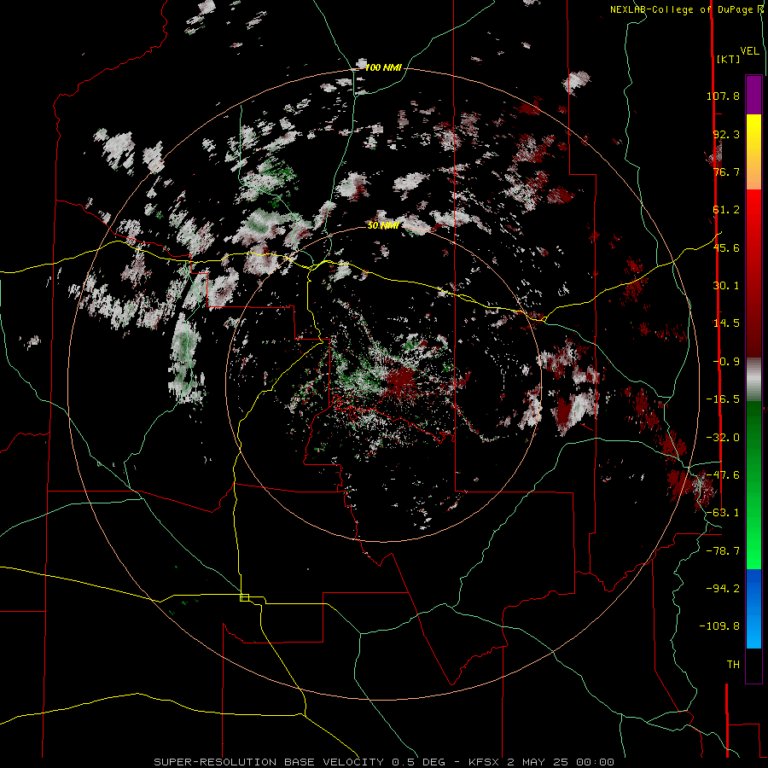Screen dimensions: 768x768
Task: Click the 107.8 scale value
Action: tap(723, 96)
